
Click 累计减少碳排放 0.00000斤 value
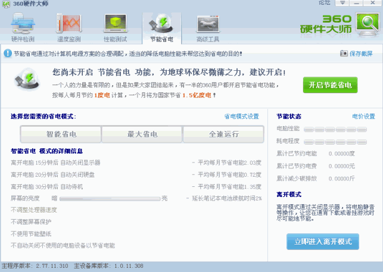341,179
